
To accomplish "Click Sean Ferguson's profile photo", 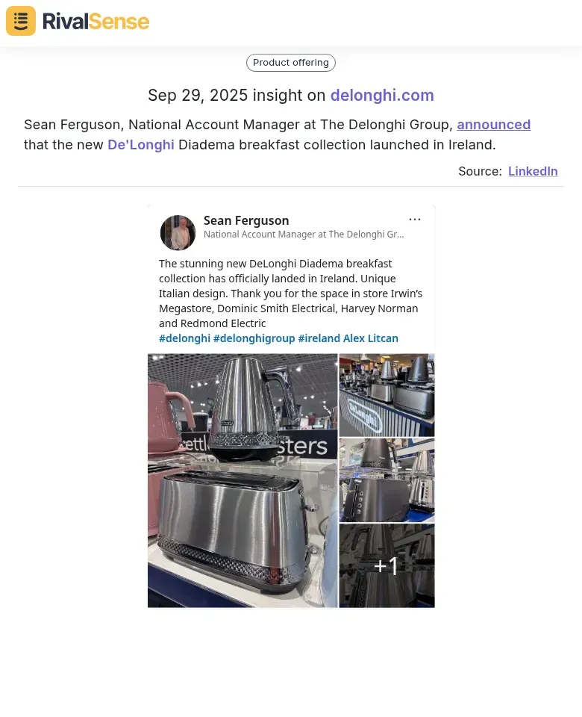I will 178,233.
